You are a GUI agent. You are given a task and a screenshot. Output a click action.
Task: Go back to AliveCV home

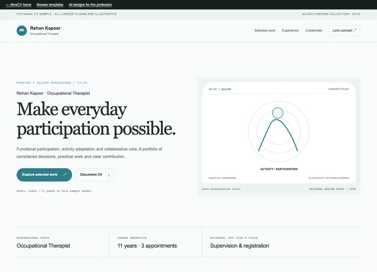[18, 5]
